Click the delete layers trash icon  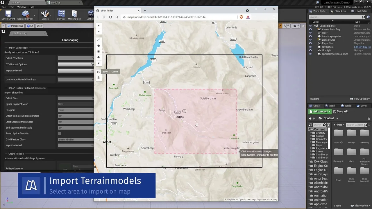point(99,78)
